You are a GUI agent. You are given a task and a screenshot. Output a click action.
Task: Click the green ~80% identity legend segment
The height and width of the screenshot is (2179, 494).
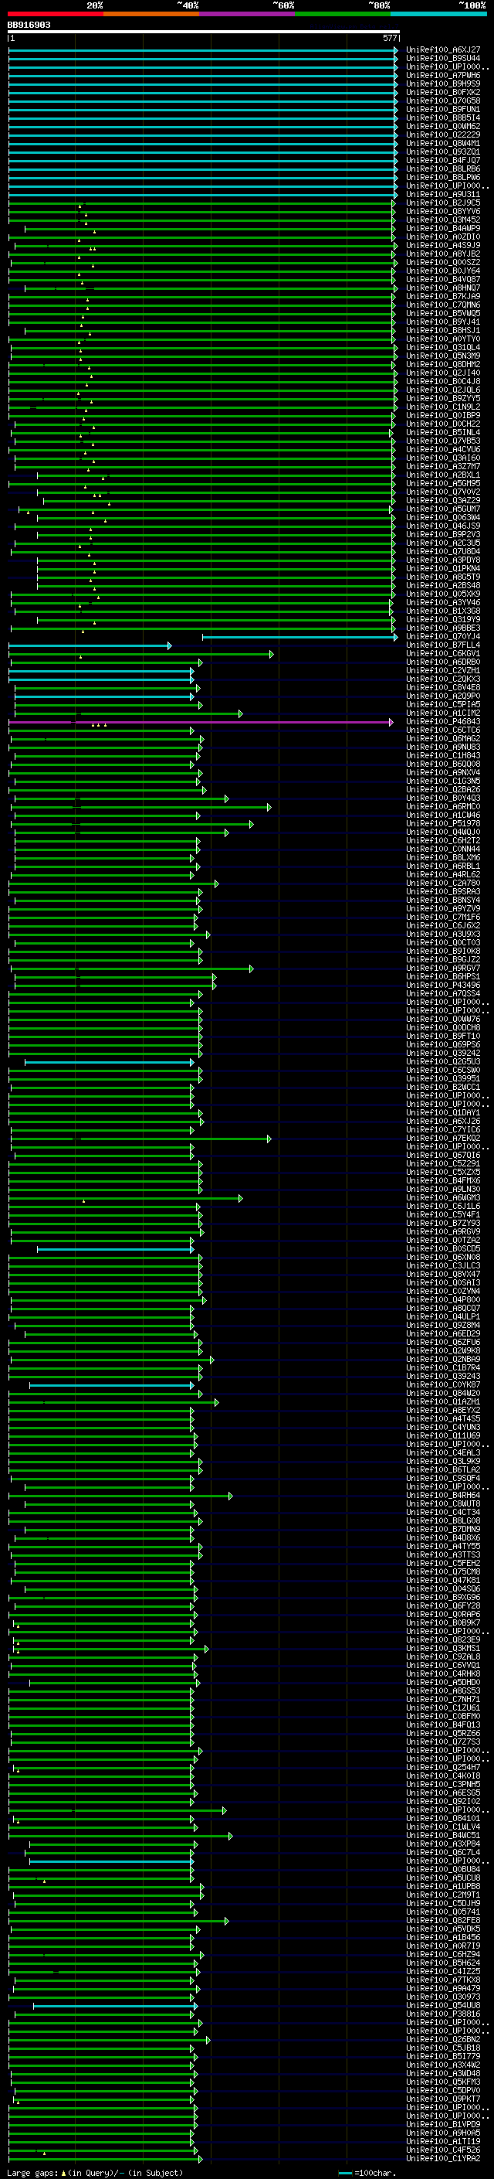coord(343,14)
